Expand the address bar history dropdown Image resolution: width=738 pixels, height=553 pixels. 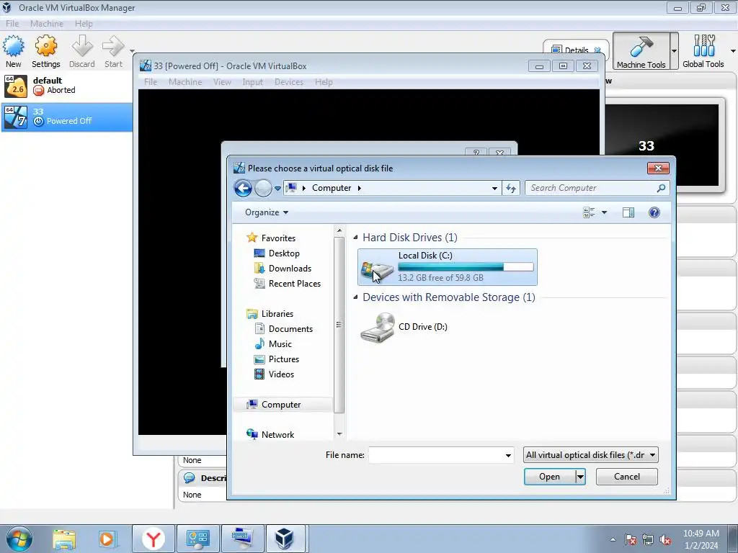494,188
